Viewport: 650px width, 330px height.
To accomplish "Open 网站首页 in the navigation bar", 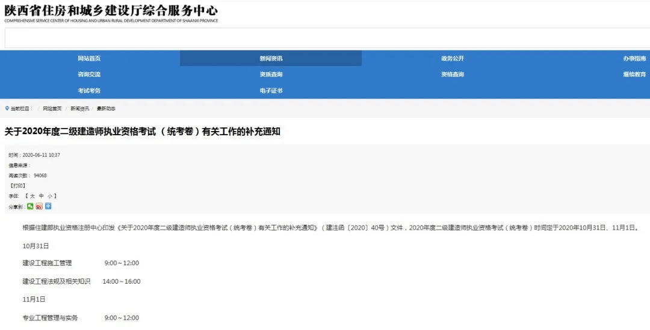I will (x=89, y=58).
